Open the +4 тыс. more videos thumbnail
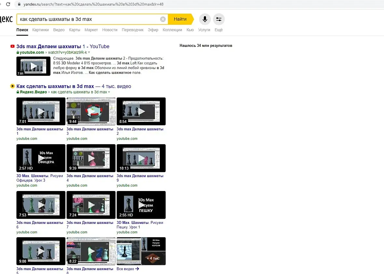Screen dimensions: 384x274 point(153,258)
